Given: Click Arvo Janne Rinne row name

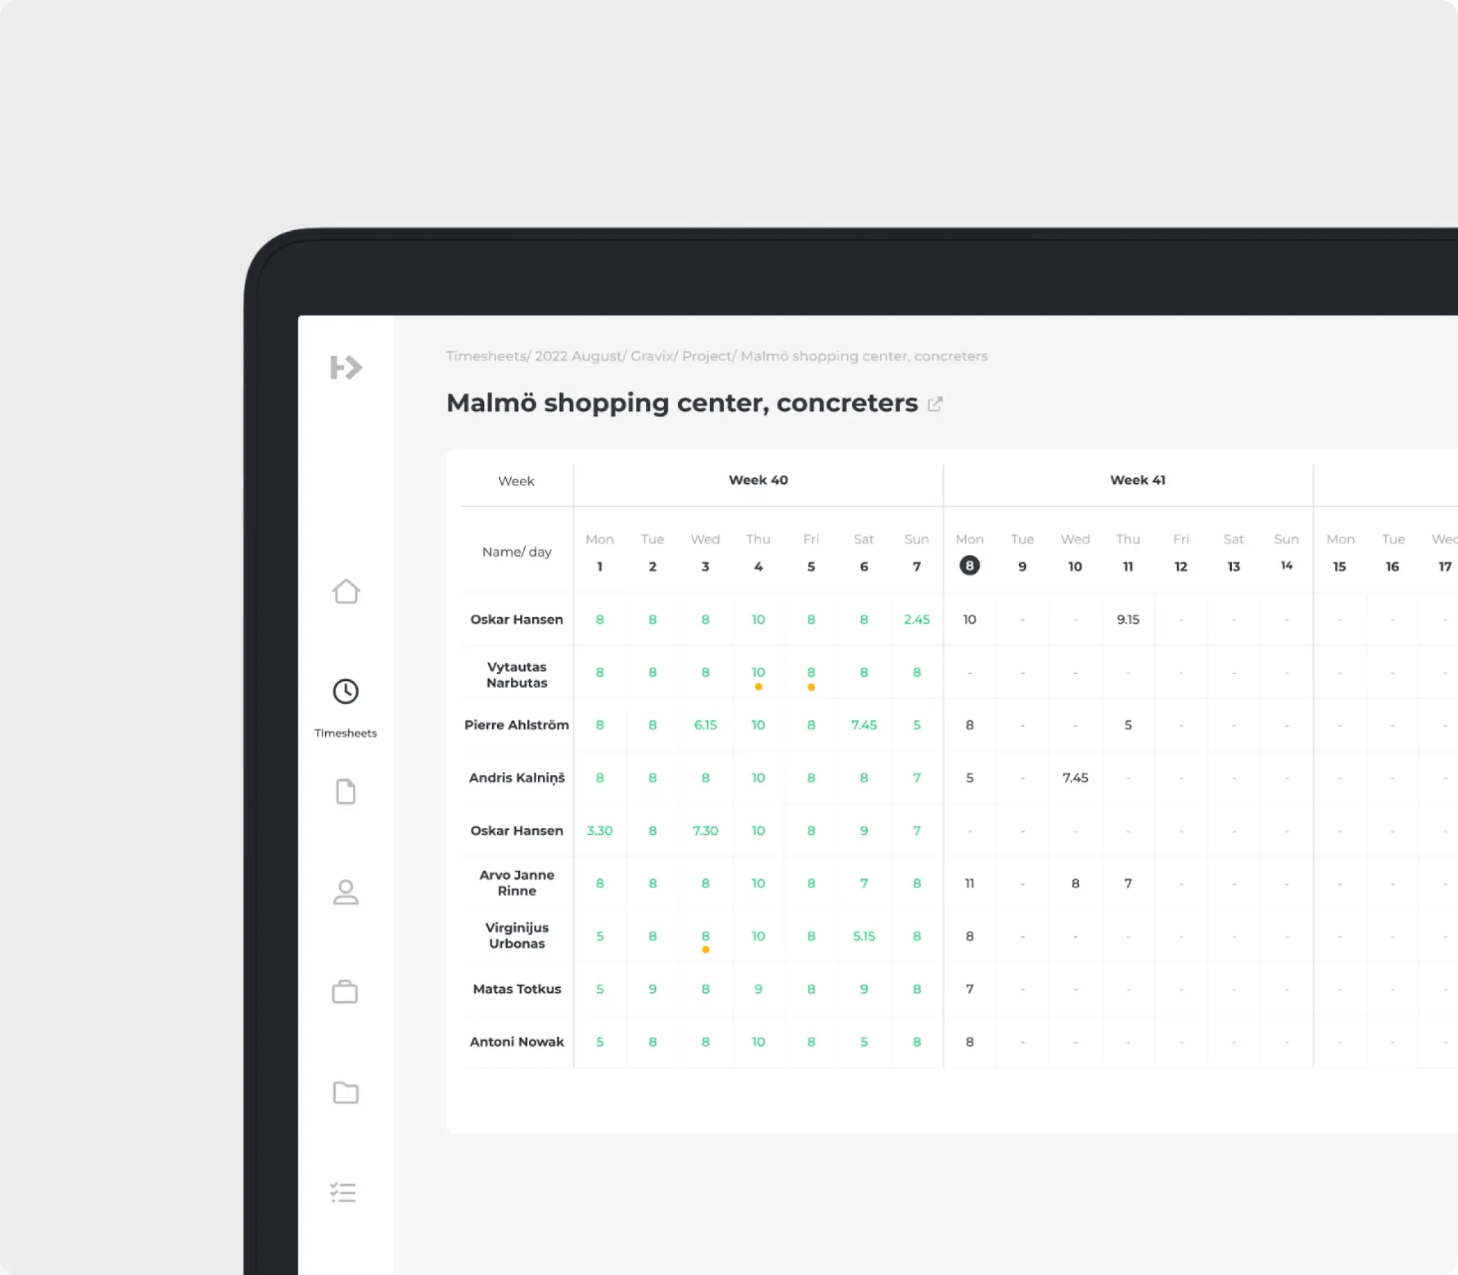Looking at the screenshot, I should pyautogui.click(x=517, y=883).
